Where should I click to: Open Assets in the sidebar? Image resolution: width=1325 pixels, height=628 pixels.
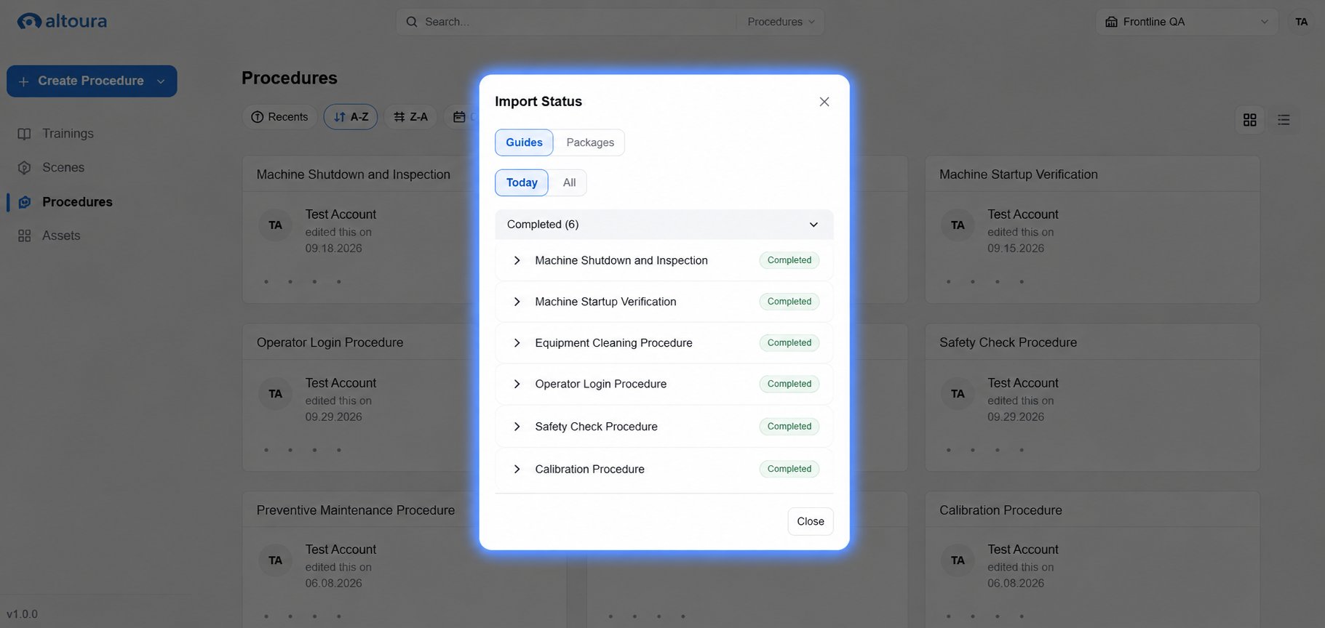pyautogui.click(x=61, y=235)
